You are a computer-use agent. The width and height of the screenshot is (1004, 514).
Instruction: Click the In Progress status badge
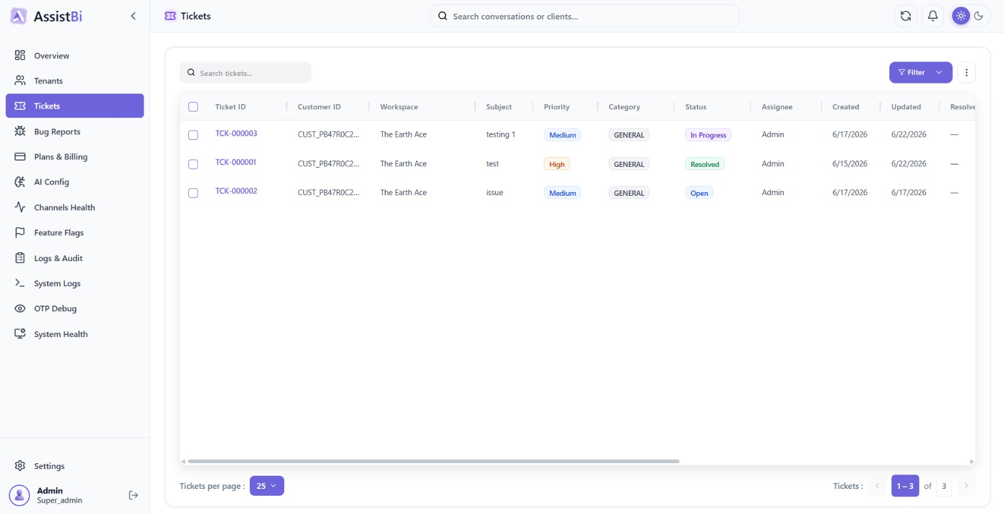708,135
